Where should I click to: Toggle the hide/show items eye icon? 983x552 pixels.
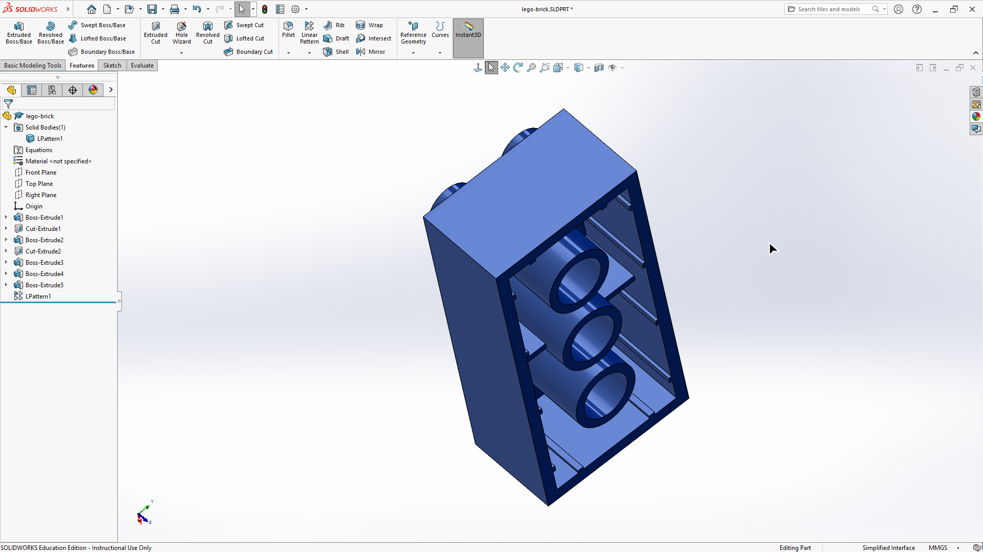[x=612, y=68]
